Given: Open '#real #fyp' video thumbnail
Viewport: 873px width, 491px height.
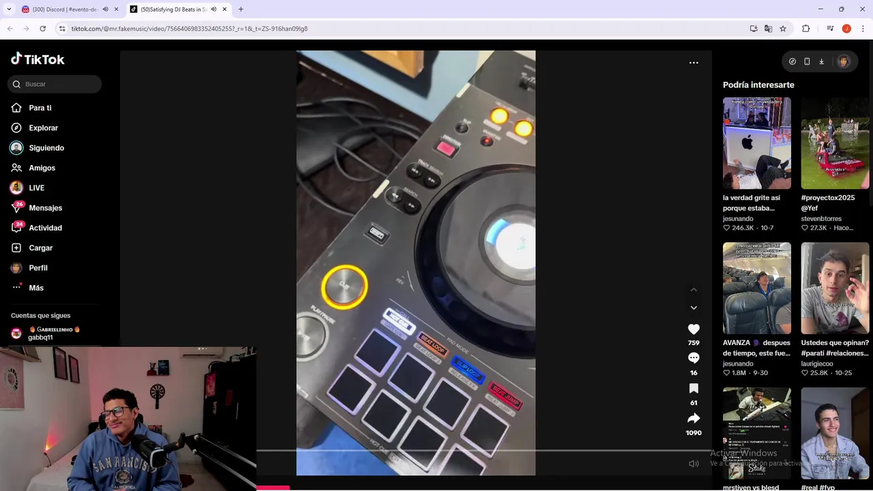Looking at the screenshot, I should [835, 434].
